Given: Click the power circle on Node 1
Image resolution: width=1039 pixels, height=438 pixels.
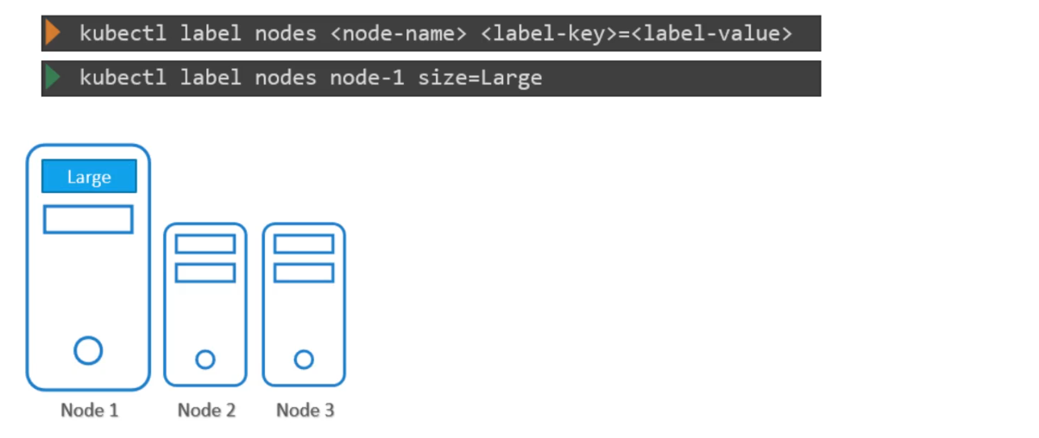Looking at the screenshot, I should [x=88, y=350].
